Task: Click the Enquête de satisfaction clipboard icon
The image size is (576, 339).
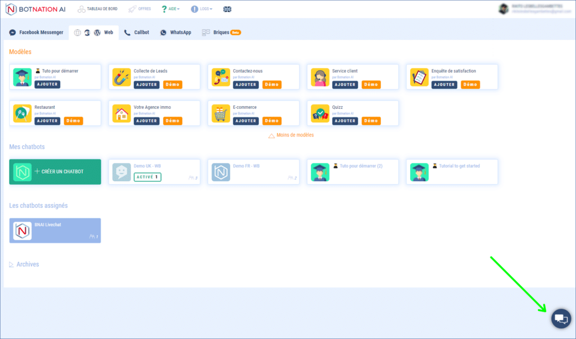Action: [x=420, y=77]
